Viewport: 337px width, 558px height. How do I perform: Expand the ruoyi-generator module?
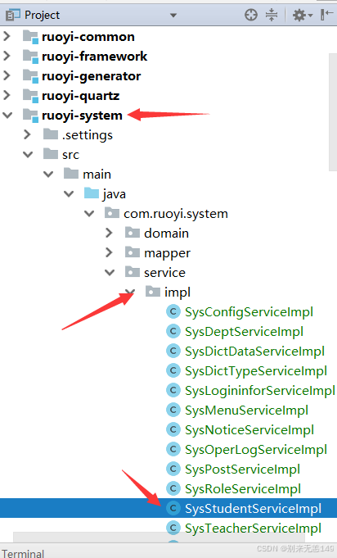click(7, 76)
